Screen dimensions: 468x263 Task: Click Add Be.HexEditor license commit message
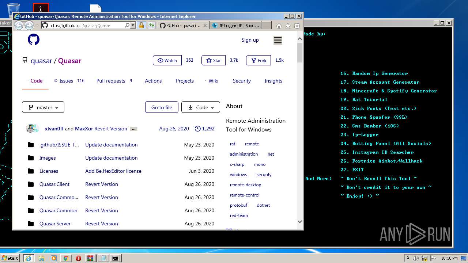113,171
